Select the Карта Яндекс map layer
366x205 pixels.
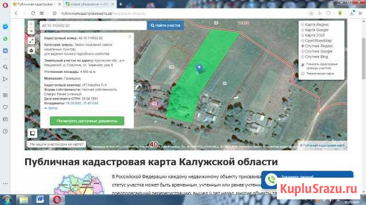[315, 24]
